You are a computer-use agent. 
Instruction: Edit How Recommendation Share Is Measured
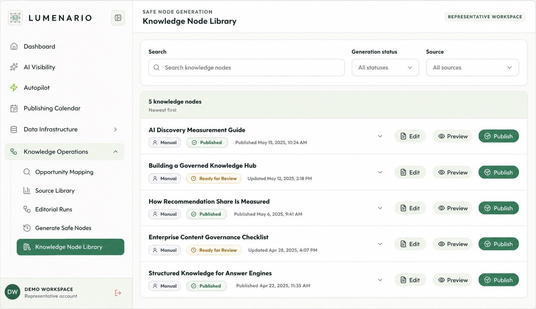point(410,208)
